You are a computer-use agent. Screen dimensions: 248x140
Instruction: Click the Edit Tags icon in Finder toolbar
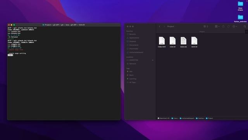pyautogui.click(x=228, y=26)
